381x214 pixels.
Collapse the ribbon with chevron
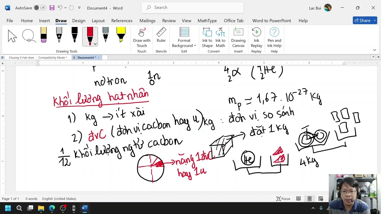point(374,50)
